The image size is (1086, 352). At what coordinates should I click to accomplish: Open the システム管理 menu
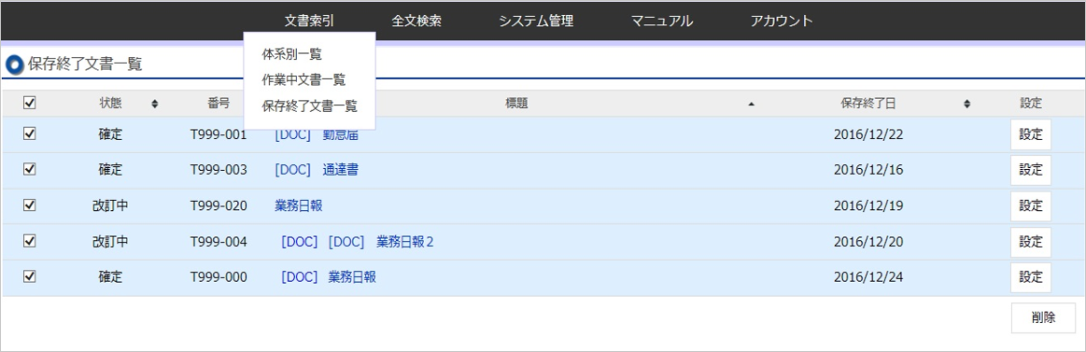pos(535,21)
